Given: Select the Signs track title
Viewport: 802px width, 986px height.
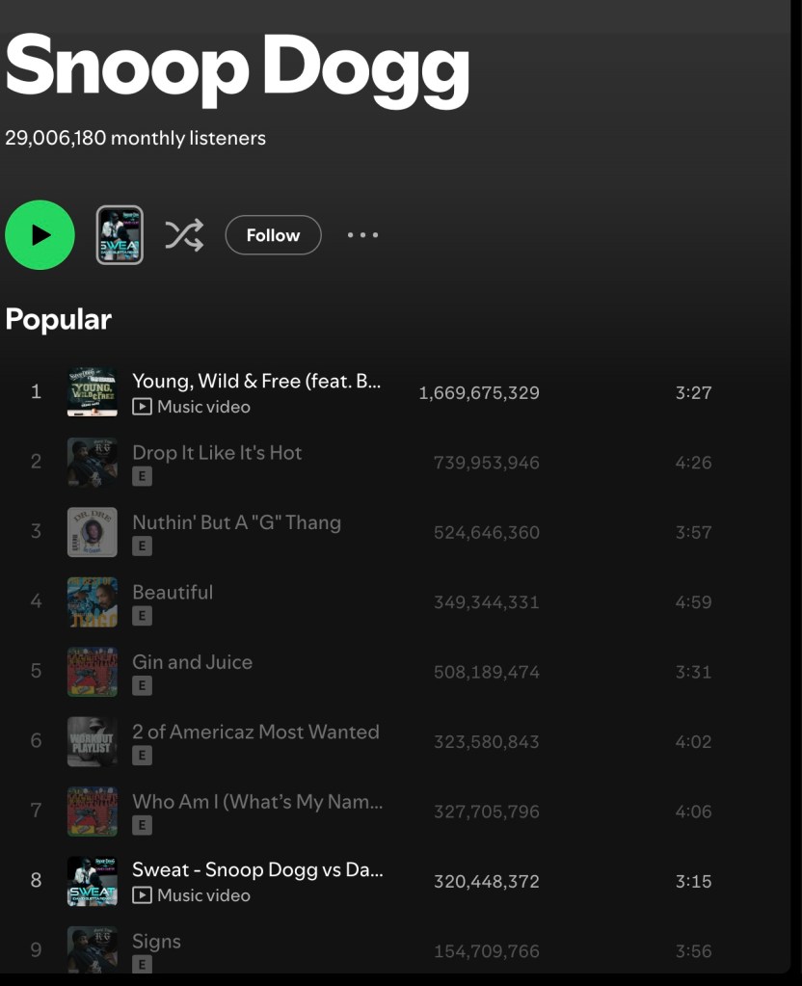Looking at the screenshot, I should 156,942.
